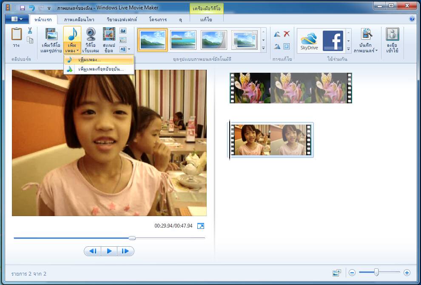Share the movie to SkyDrive
This screenshot has height=285, width=421.
click(309, 41)
